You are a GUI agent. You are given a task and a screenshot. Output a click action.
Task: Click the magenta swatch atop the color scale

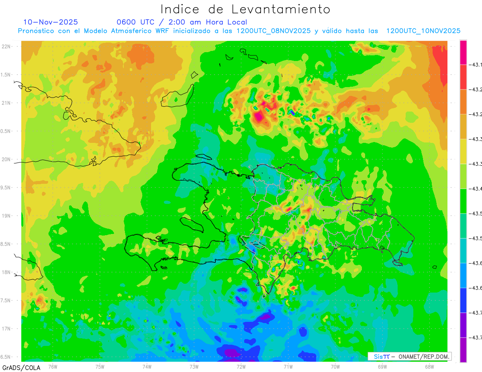coord(463,52)
